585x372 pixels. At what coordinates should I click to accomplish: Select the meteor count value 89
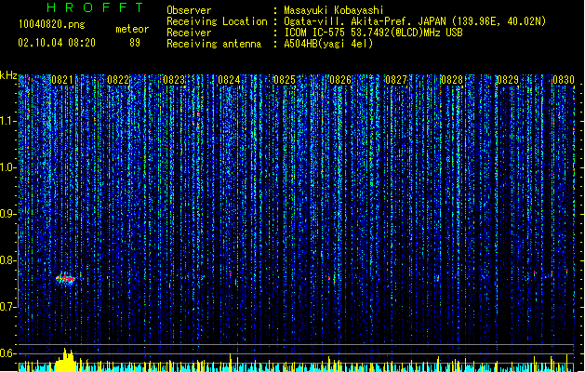pos(135,43)
